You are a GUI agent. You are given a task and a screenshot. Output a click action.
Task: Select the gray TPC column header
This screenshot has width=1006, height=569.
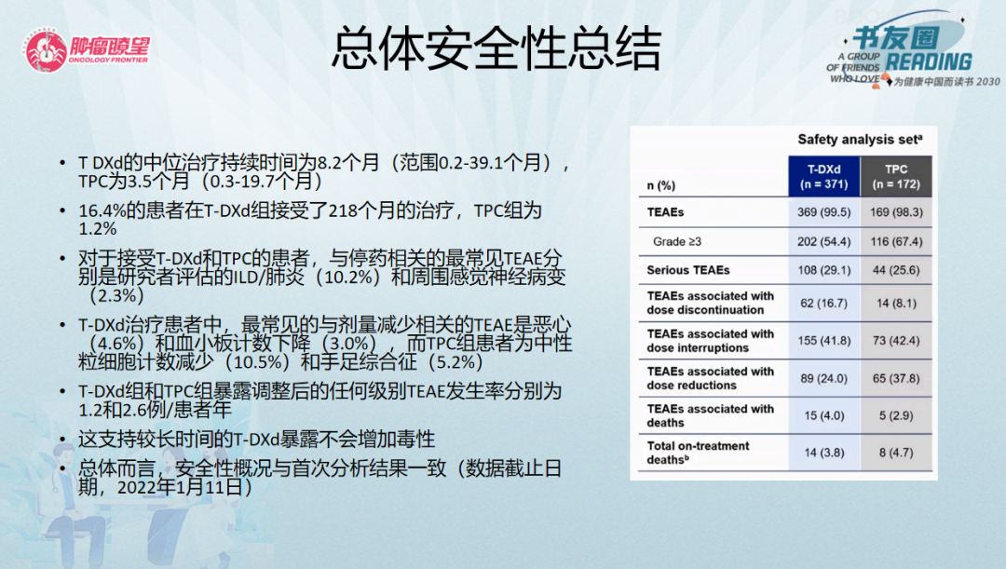895,177
